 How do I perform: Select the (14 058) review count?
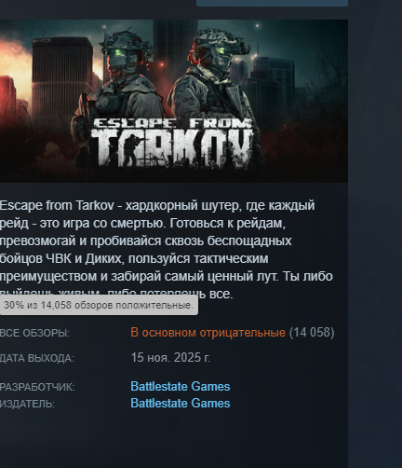312,333
